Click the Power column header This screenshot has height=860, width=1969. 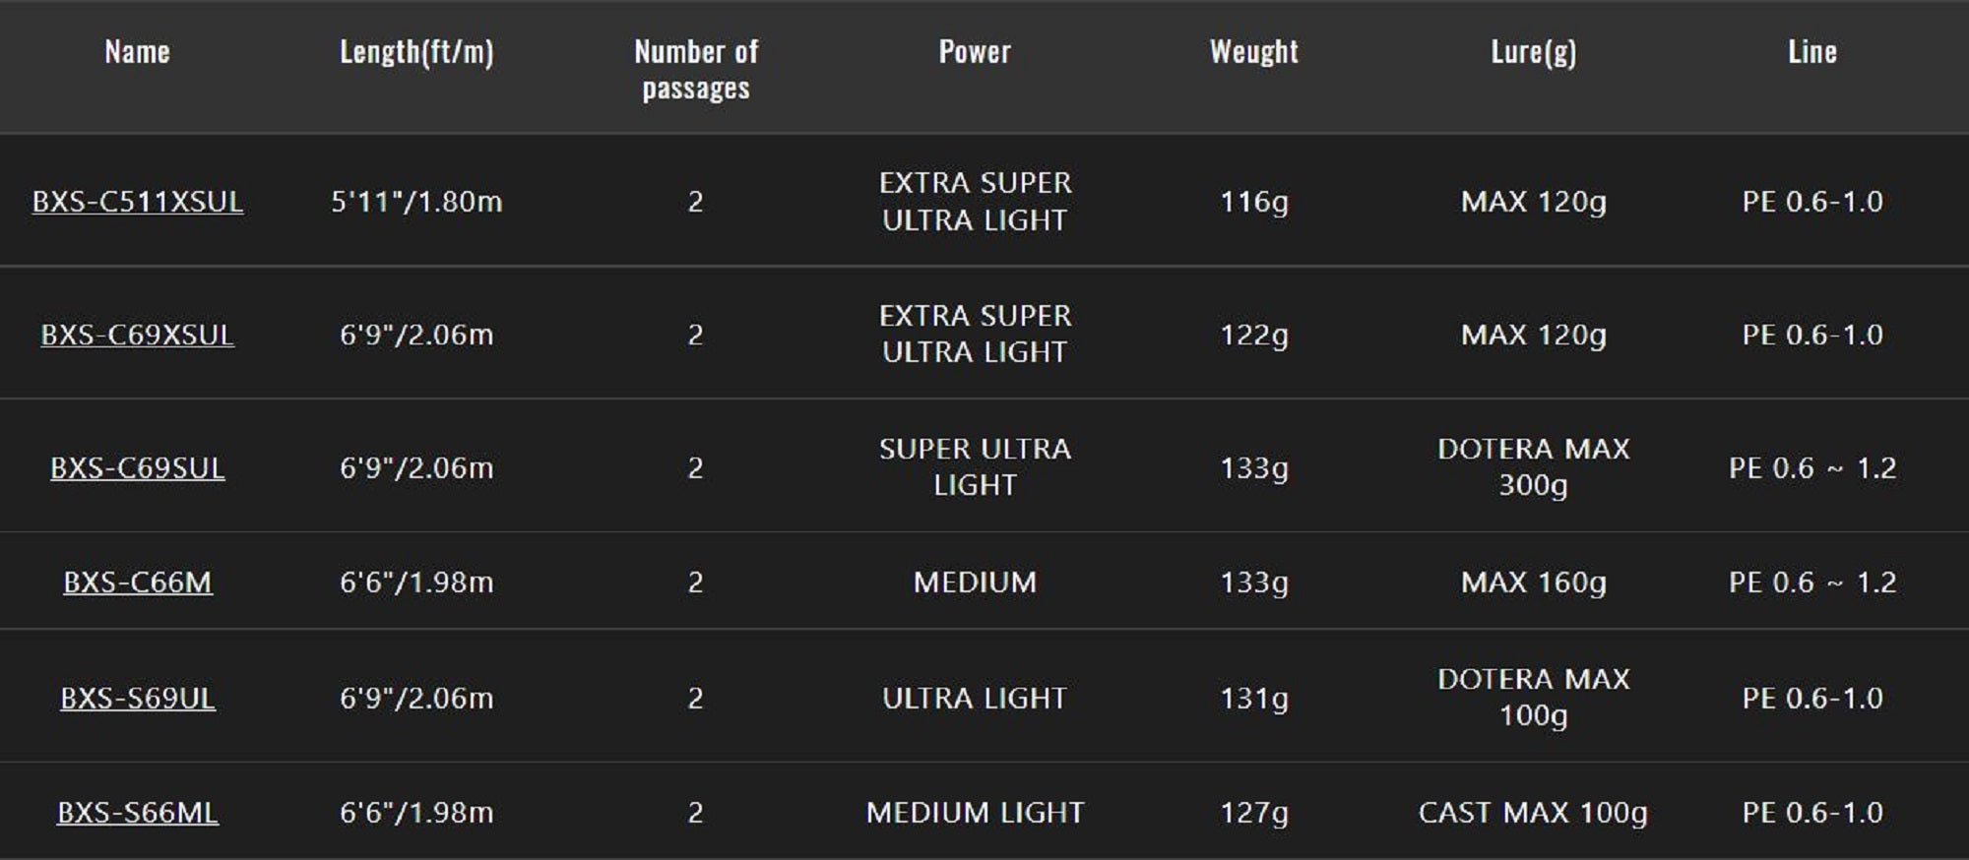pyautogui.click(x=975, y=51)
